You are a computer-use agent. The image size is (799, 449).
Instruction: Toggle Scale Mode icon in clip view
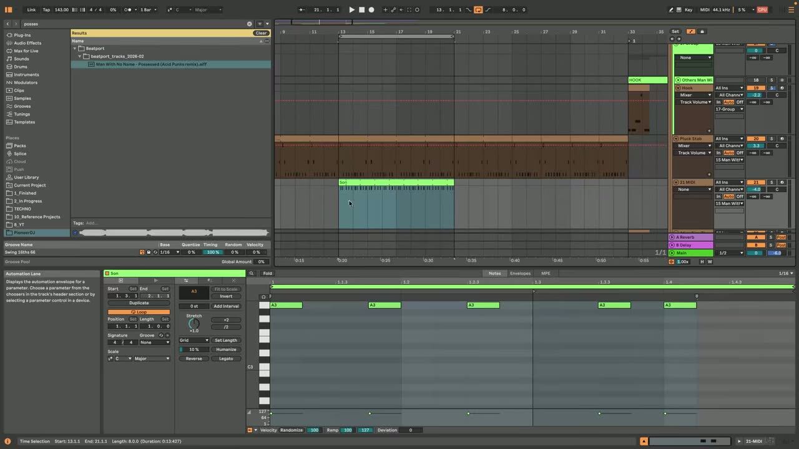[x=110, y=359]
